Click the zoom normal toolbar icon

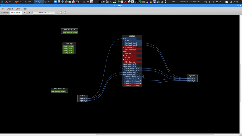60,13
